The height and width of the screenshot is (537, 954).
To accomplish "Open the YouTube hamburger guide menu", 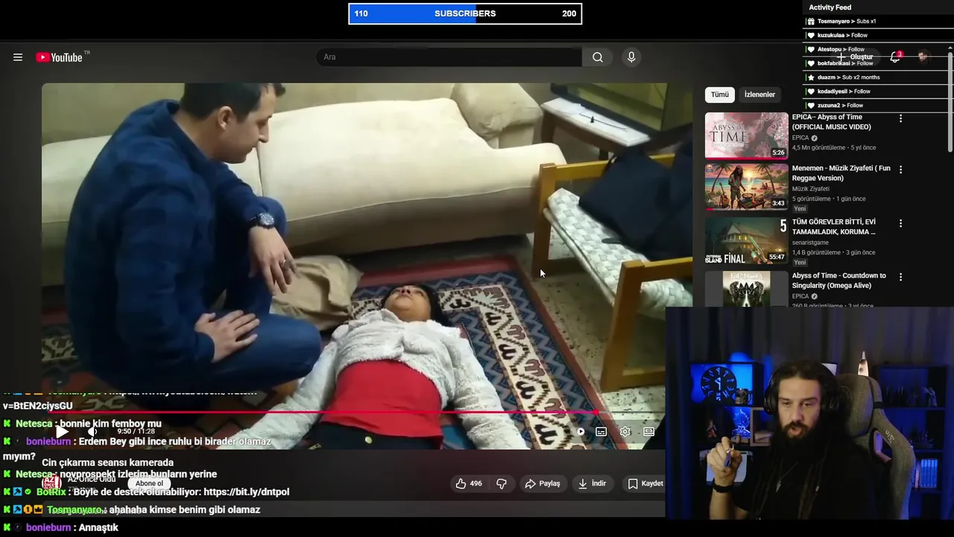I will [x=18, y=57].
